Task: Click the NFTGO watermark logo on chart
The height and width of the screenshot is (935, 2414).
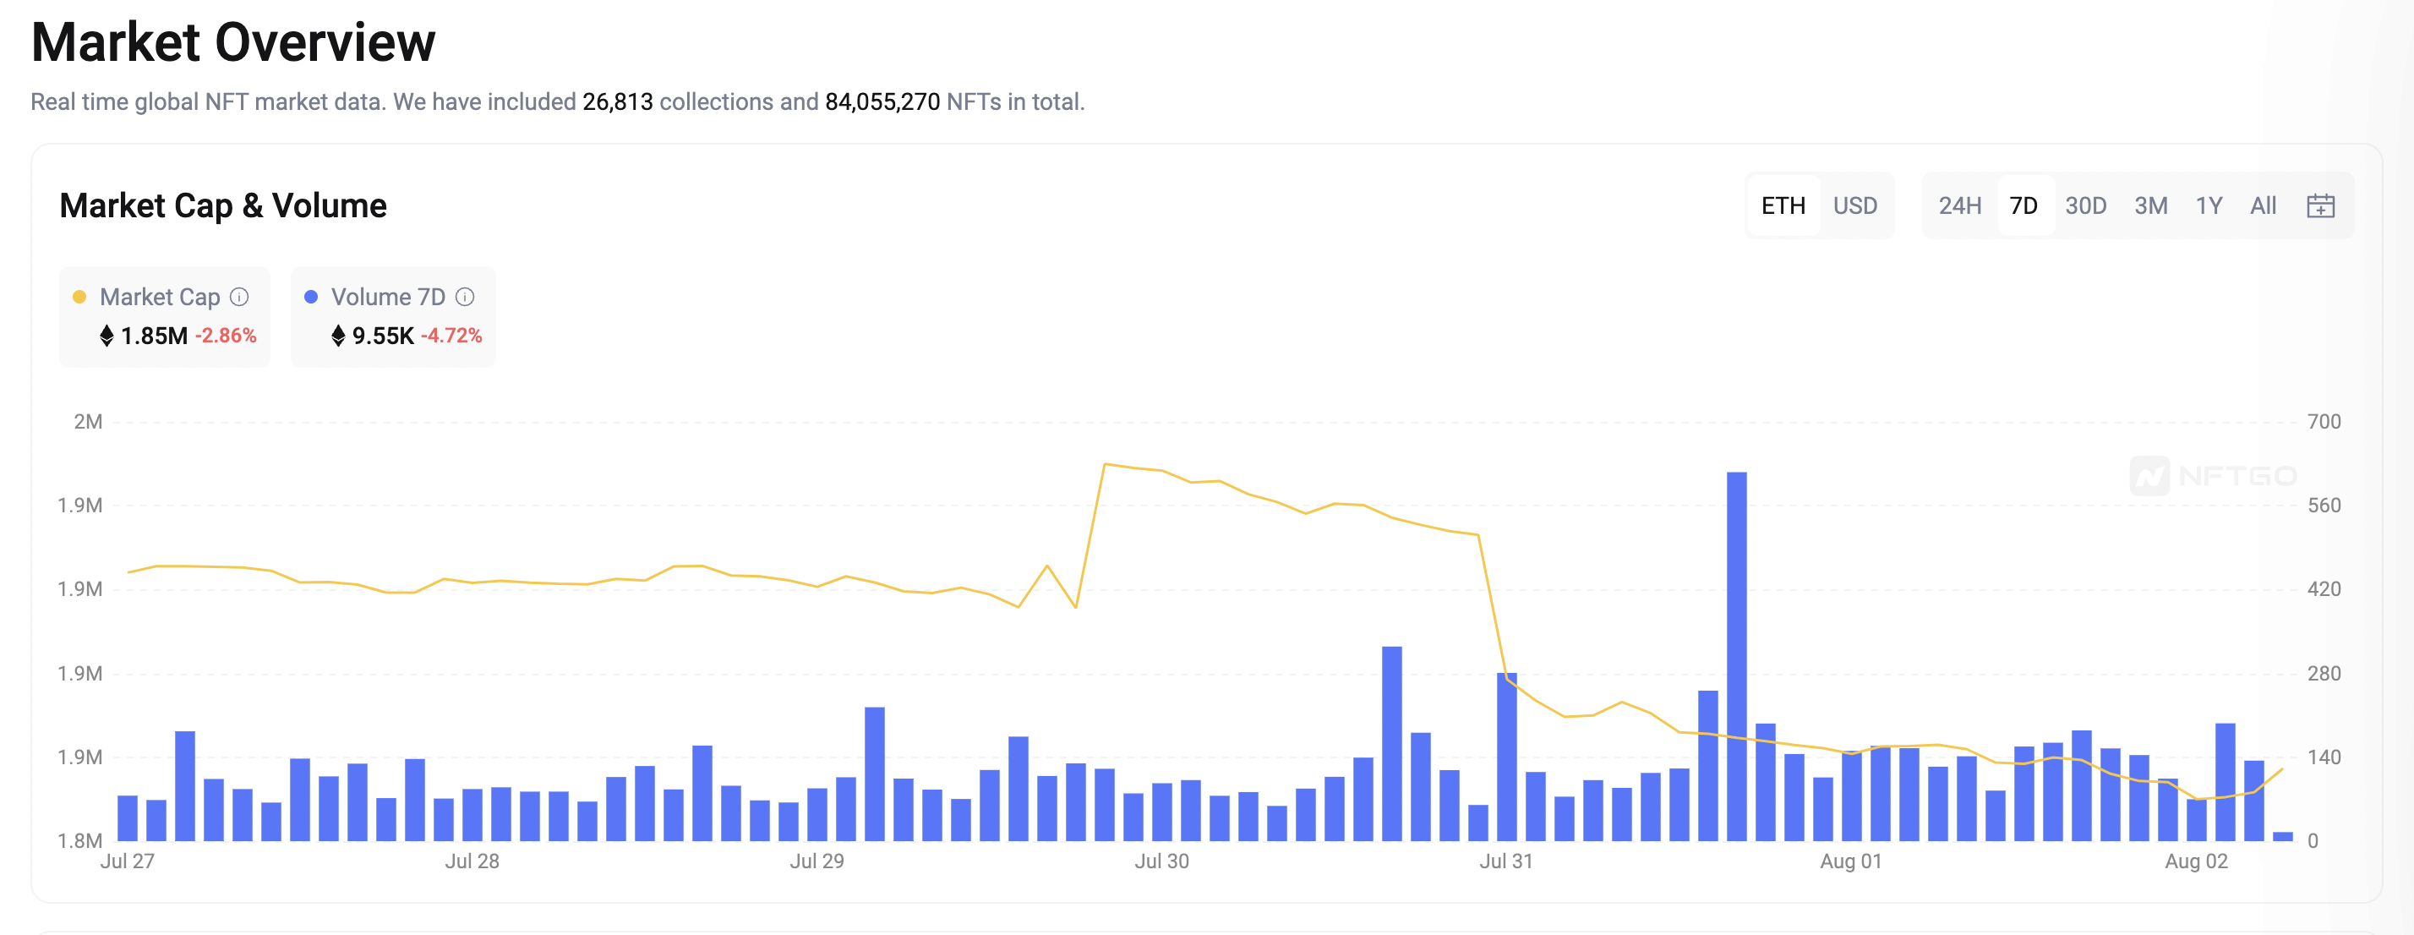Action: tap(2213, 476)
